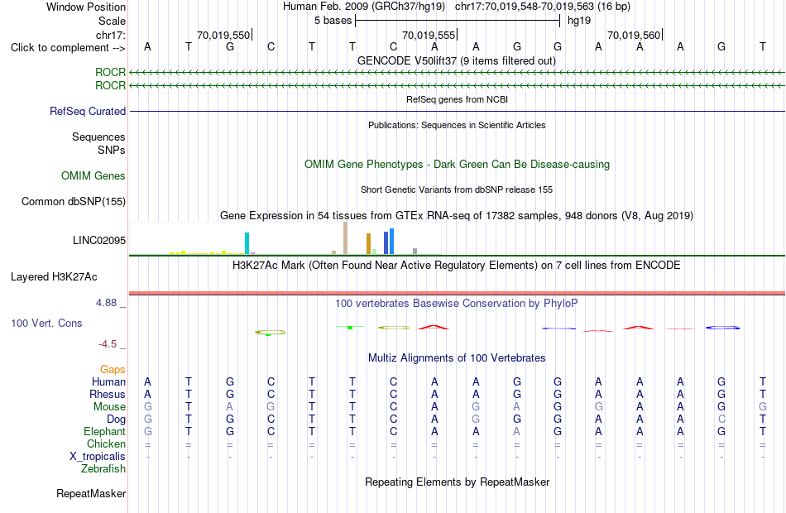
Task: Click the Window Position label
Action: pyautogui.click(x=86, y=7)
